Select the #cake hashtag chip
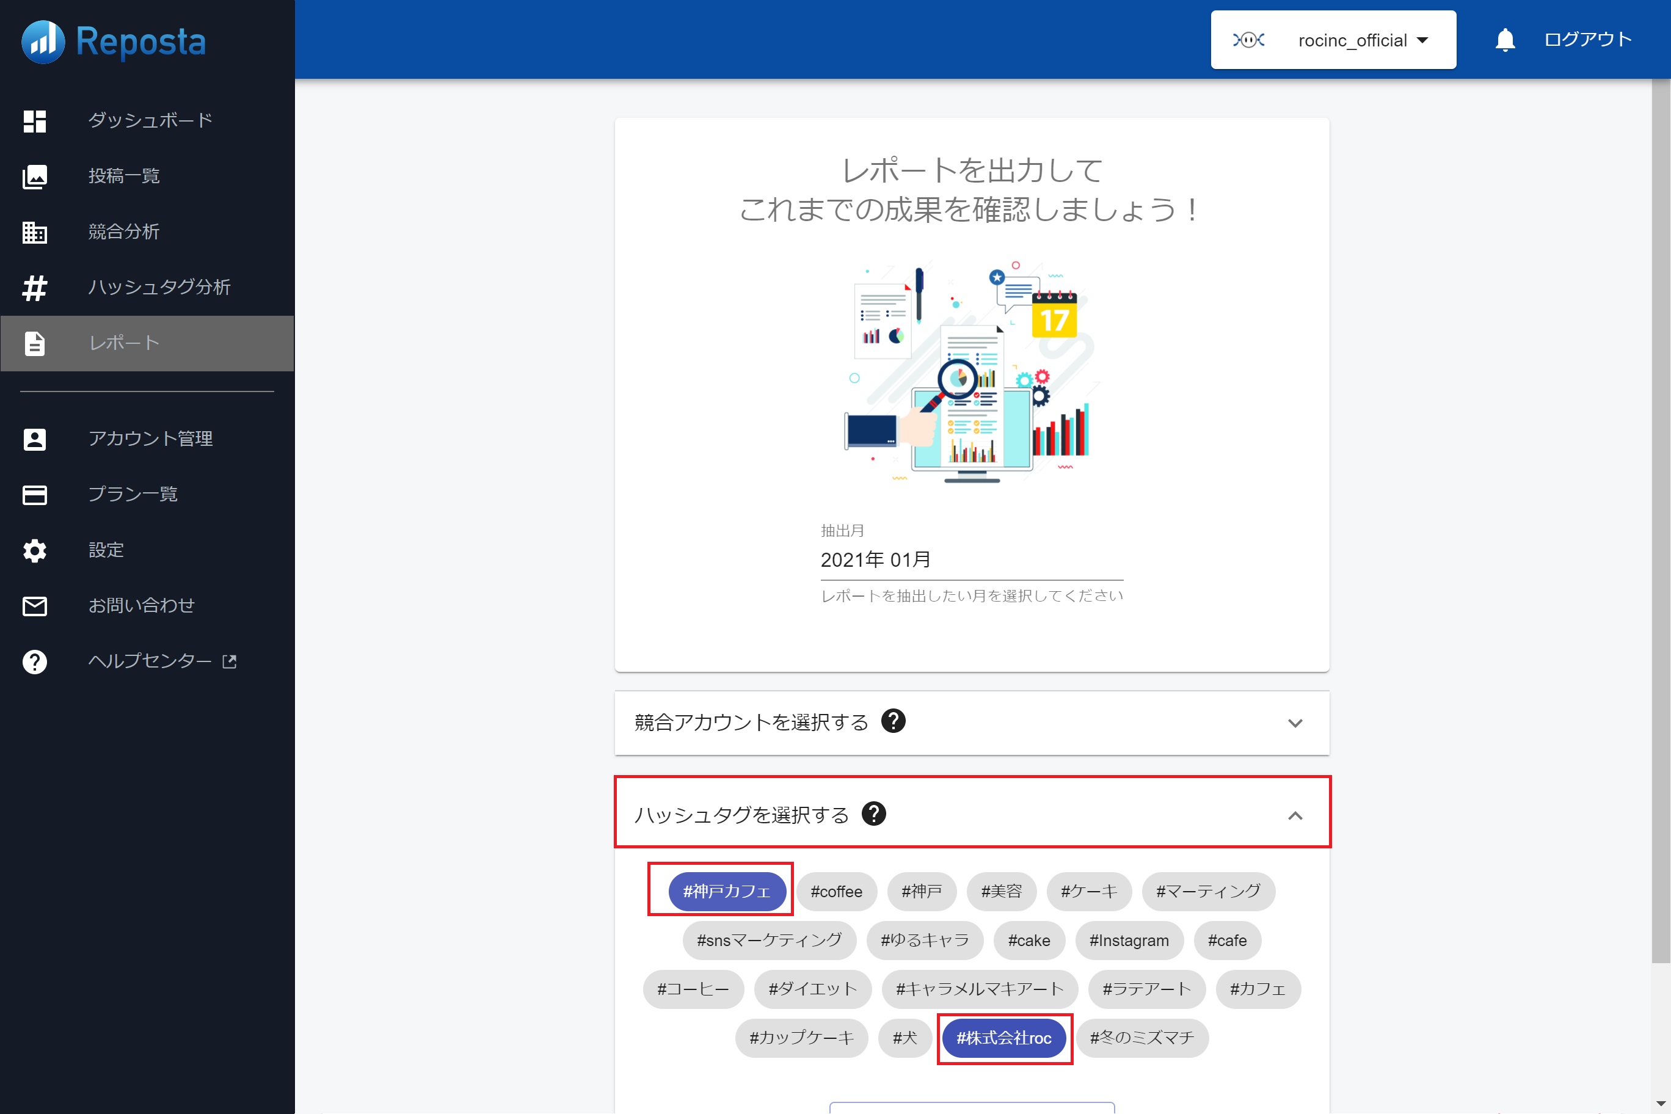Image resolution: width=1671 pixels, height=1114 pixels. (1028, 940)
